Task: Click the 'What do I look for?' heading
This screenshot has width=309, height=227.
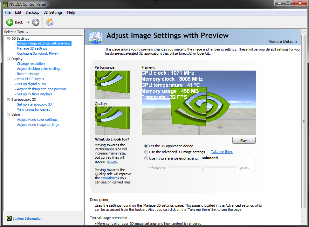Action: 112,139
